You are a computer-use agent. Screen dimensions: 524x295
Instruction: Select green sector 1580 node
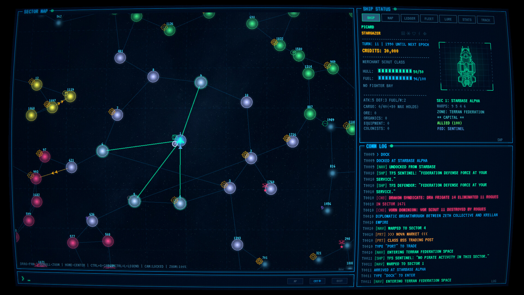(299, 56)
